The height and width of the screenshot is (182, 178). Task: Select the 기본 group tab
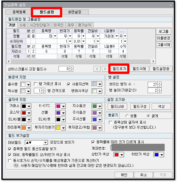pos(12,25)
